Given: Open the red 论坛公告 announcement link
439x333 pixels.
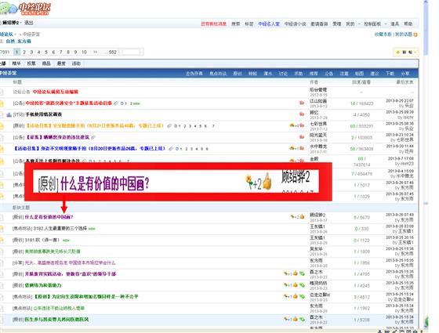Looking at the screenshot, I should [56, 92].
